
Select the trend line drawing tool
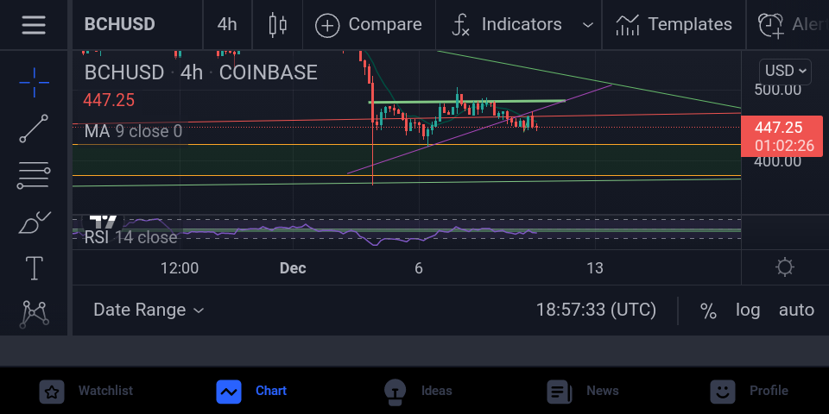coord(34,129)
